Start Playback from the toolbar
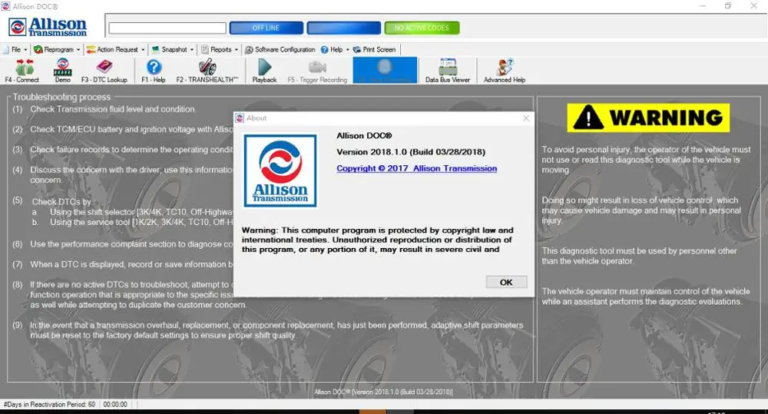Image resolution: width=768 pixels, height=414 pixels. pyautogui.click(x=264, y=71)
